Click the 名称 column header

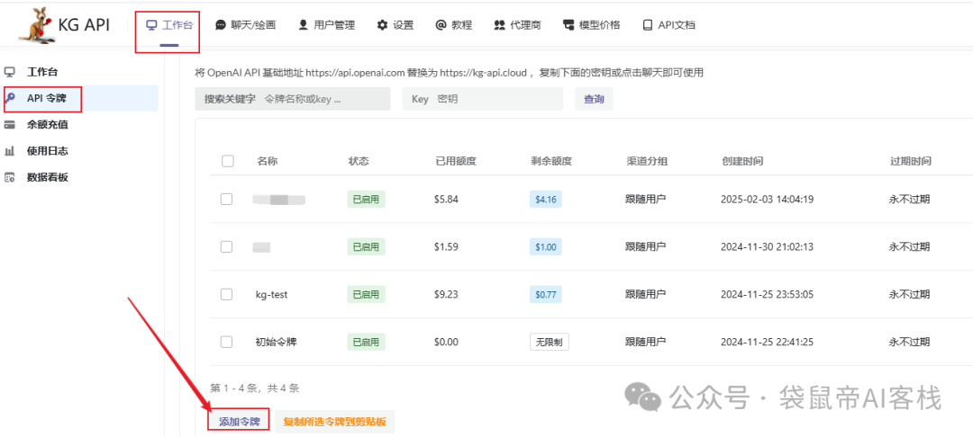(x=267, y=161)
